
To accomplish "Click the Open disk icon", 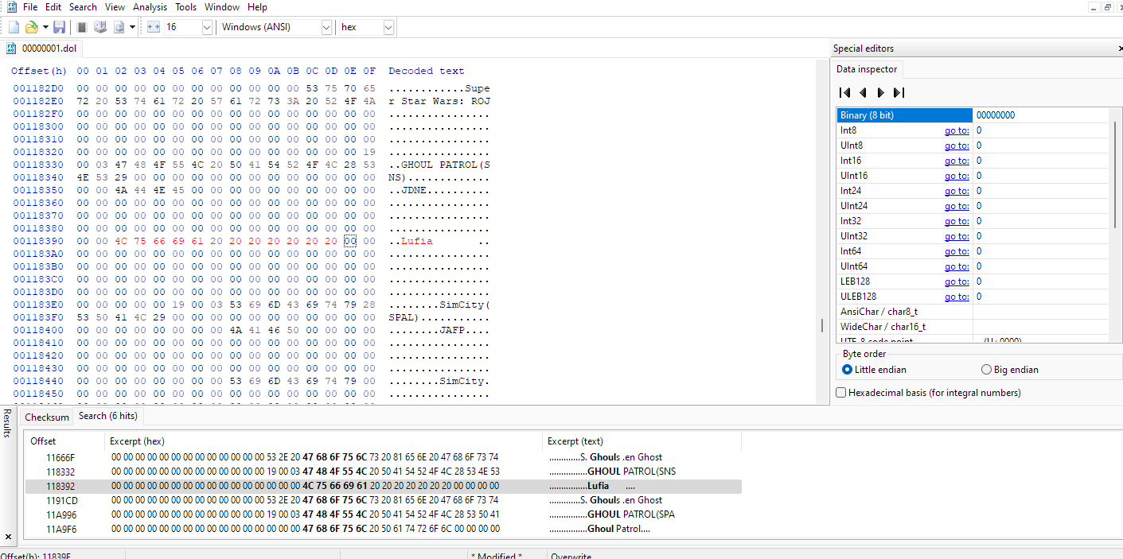I will click(x=100, y=27).
